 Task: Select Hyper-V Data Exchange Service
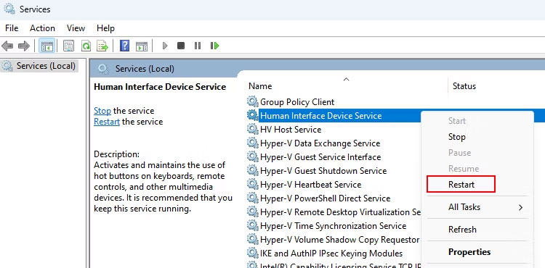(x=320, y=143)
